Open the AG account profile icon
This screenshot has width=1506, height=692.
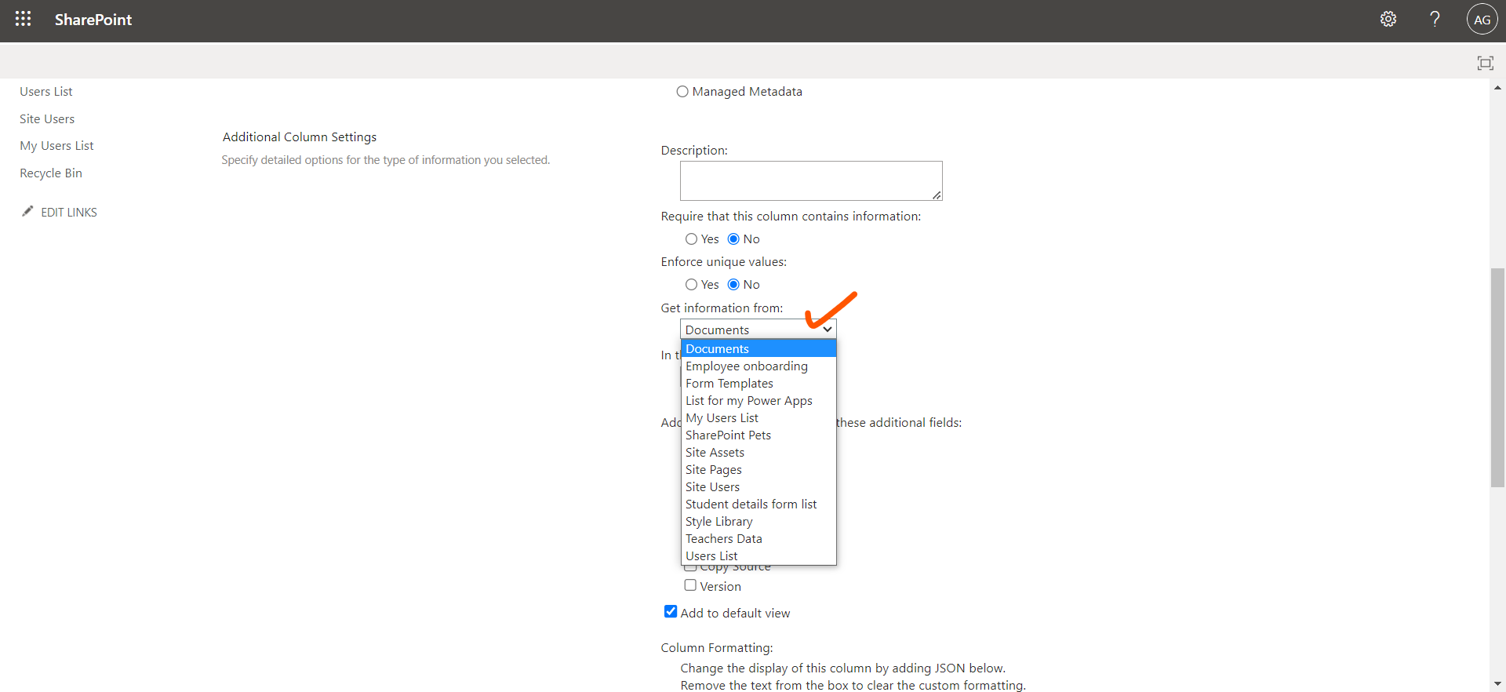click(1482, 20)
